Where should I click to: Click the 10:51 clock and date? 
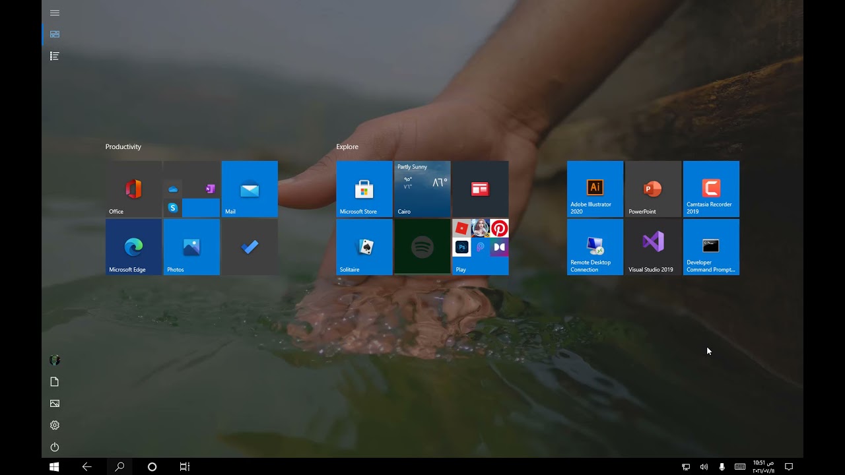click(x=763, y=466)
